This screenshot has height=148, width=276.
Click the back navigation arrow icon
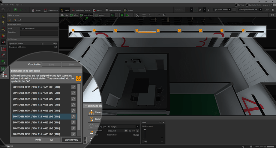3,10
